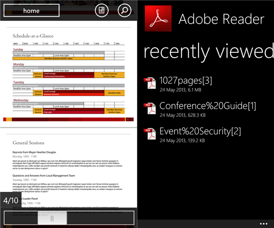Click the page scrubber track
274x228 pixels.
click(x=69, y=218)
